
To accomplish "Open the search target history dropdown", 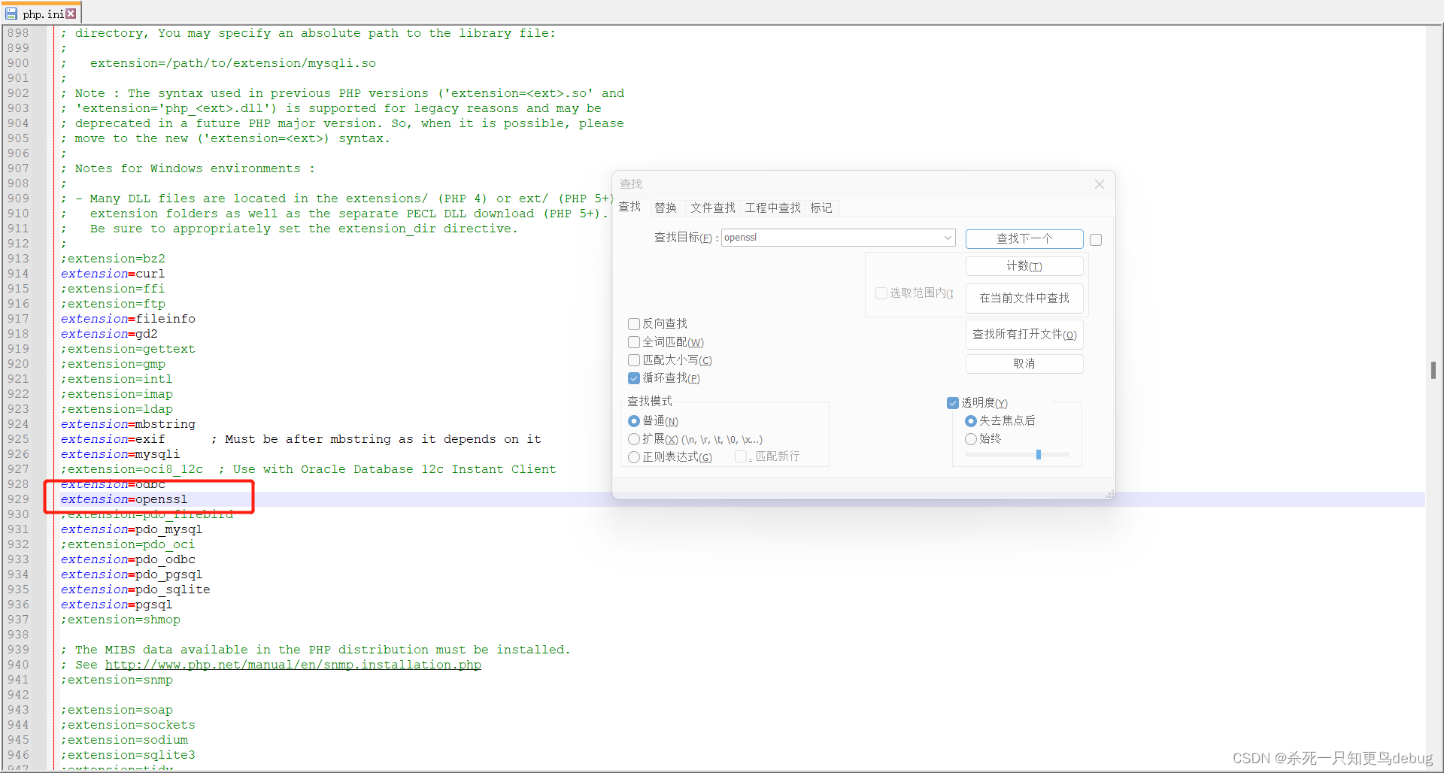I will 947,238.
